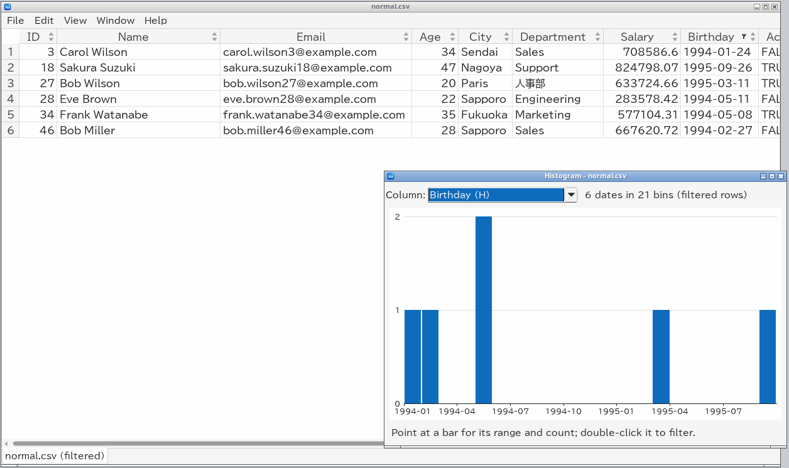
Task: Click the Salary column sort arrows
Action: coord(675,37)
